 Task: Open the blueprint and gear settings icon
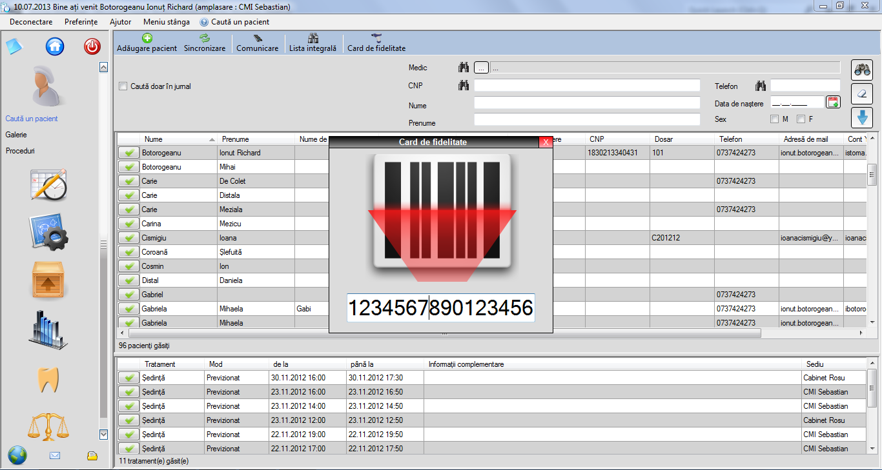click(x=48, y=232)
